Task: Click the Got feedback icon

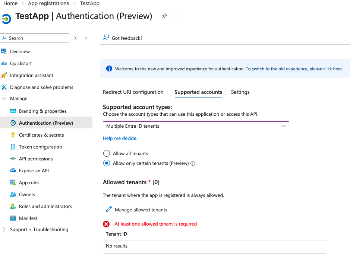Action: [106, 38]
